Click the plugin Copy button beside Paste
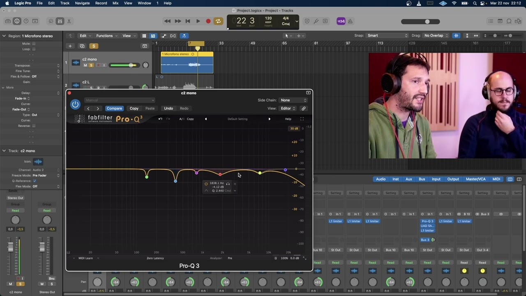 pyautogui.click(x=134, y=109)
